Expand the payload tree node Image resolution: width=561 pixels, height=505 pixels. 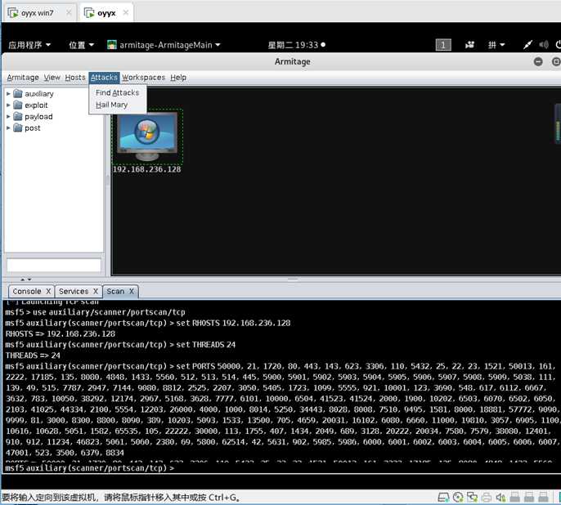click(8, 117)
